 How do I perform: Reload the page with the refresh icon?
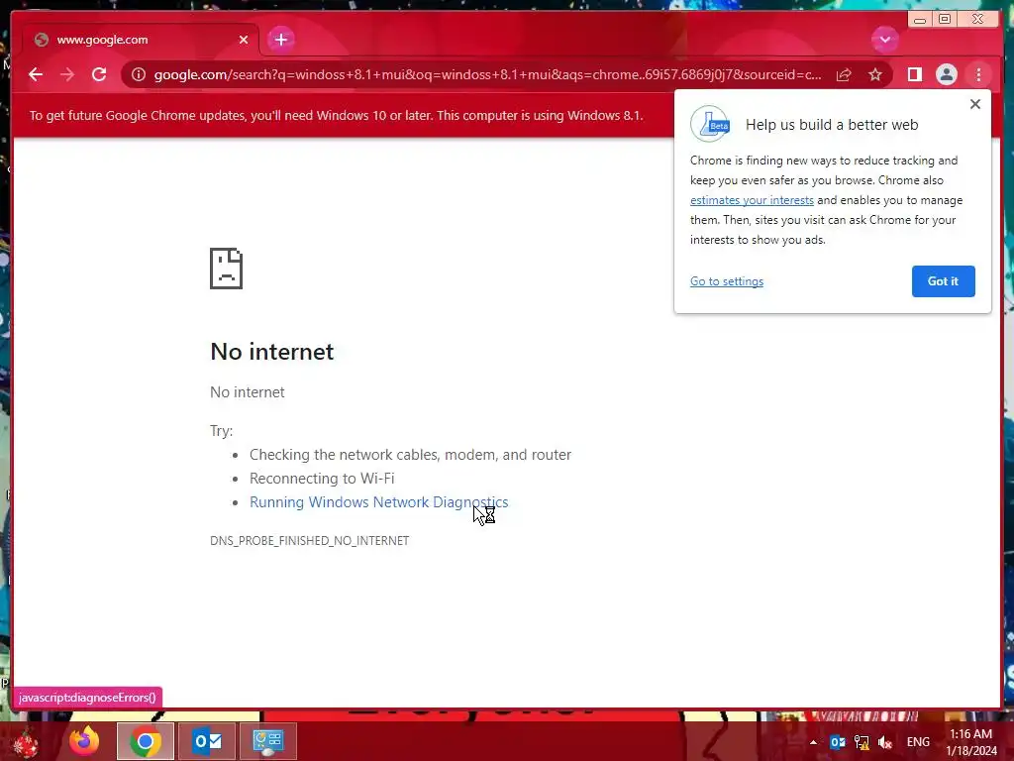99,74
